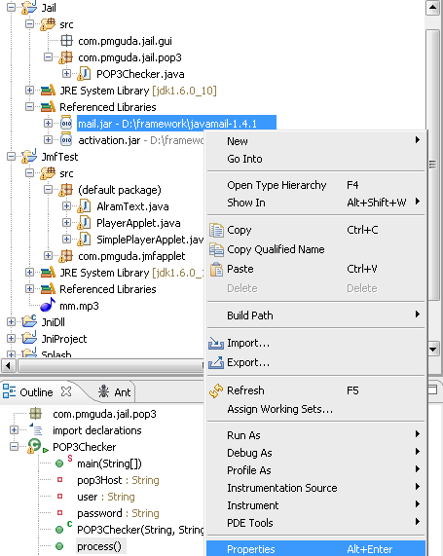The image size is (443, 556).
Task: Click the Copy Qualified Name icon
Action: coord(216,249)
